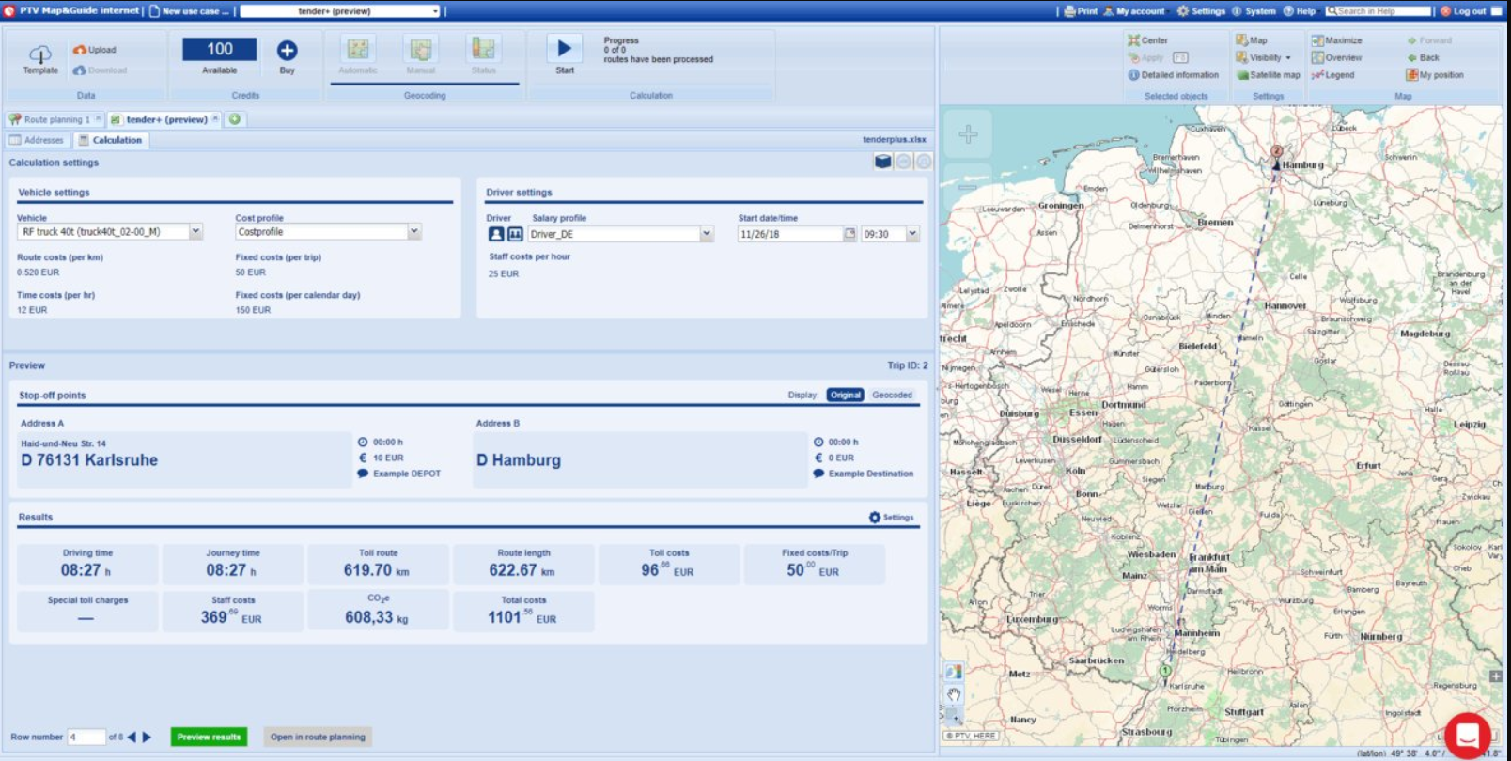
Task: Click the Template cloud icon
Action: [40, 54]
